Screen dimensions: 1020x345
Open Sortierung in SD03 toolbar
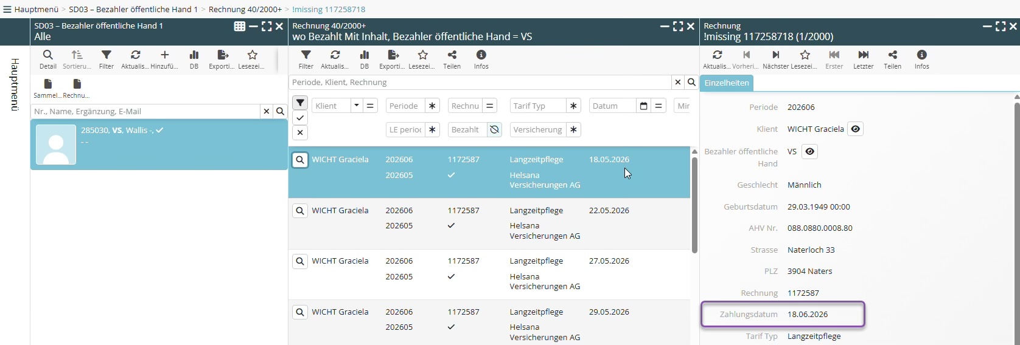pos(77,60)
